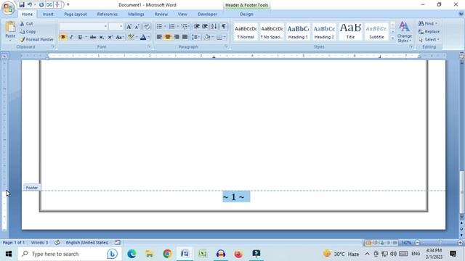The height and width of the screenshot is (261, 465).
Task: Click the Replace button
Action: [429, 31]
